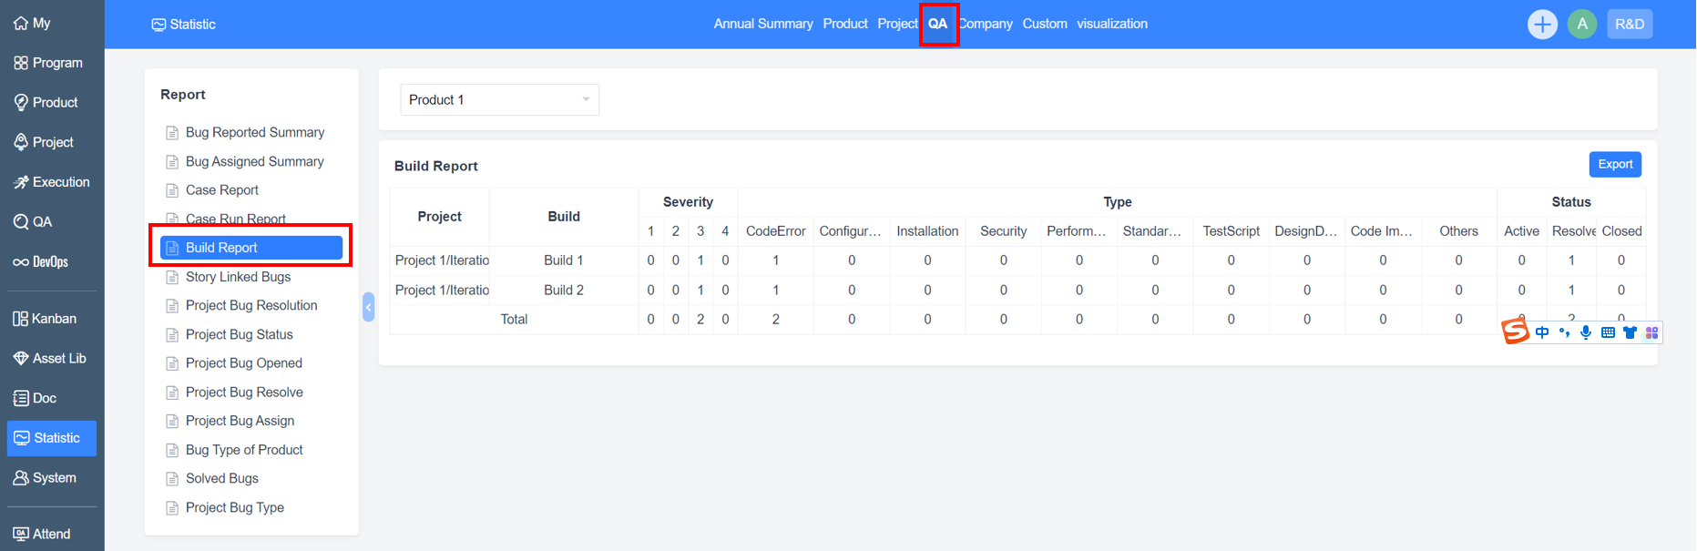The width and height of the screenshot is (1697, 551).
Task: Open the Product 1 dropdown selector
Action: pos(499,100)
